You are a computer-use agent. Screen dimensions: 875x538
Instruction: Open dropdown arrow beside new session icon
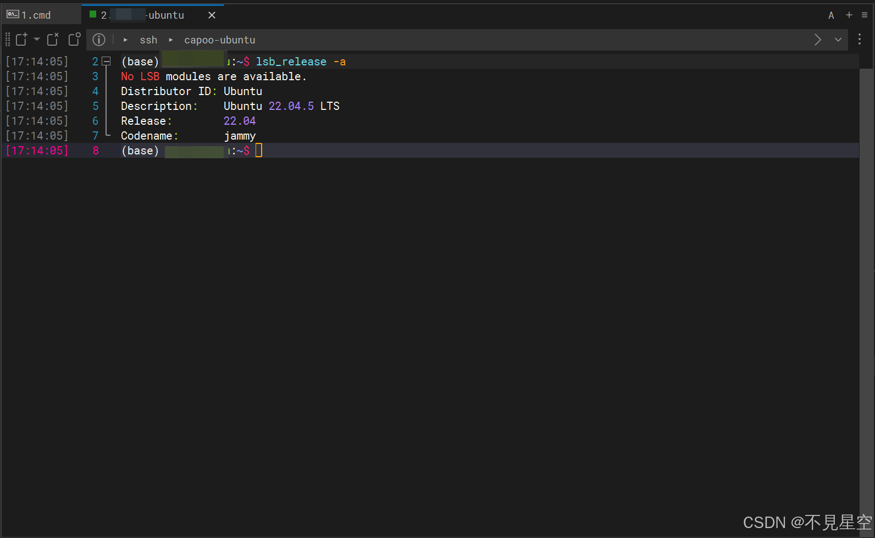coord(37,39)
